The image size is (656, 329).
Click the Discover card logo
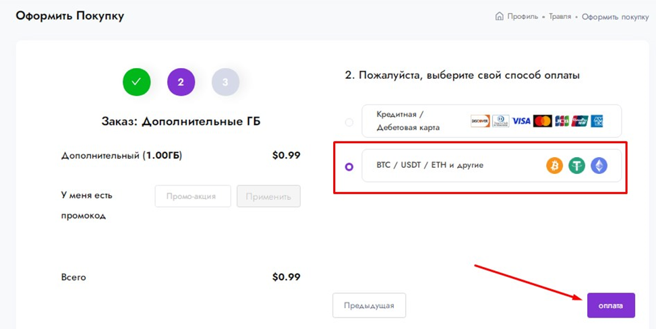480,121
